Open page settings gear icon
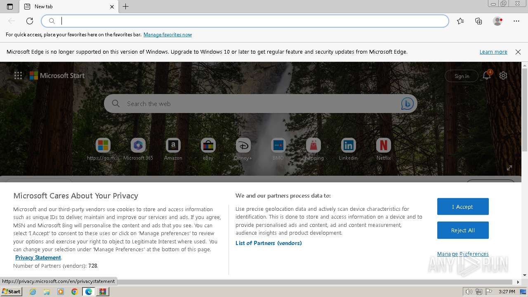This screenshot has width=528, height=297. click(503, 75)
